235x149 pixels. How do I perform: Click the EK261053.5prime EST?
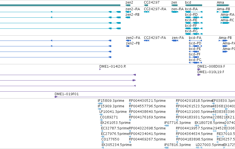(x=101, y=126)
